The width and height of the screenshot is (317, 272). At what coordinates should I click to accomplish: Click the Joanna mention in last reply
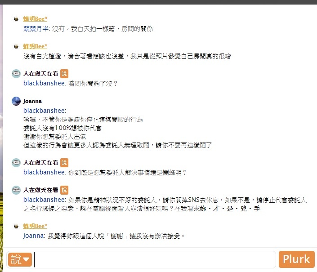coord(33,236)
